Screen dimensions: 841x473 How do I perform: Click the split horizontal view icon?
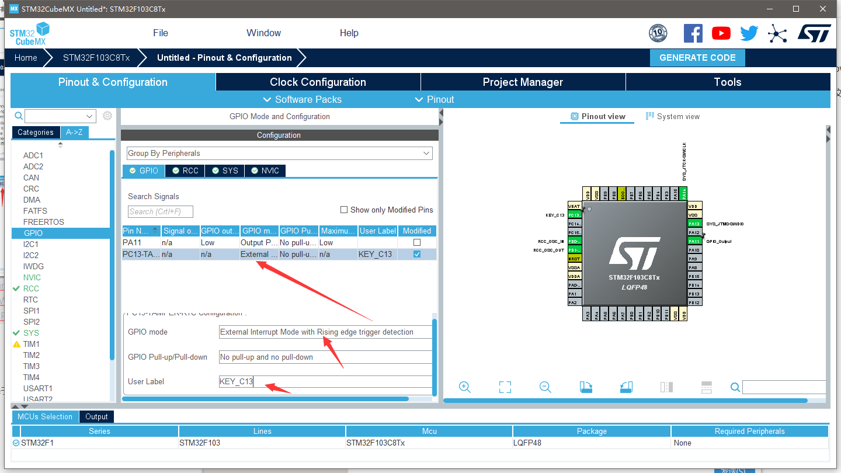[x=707, y=387]
